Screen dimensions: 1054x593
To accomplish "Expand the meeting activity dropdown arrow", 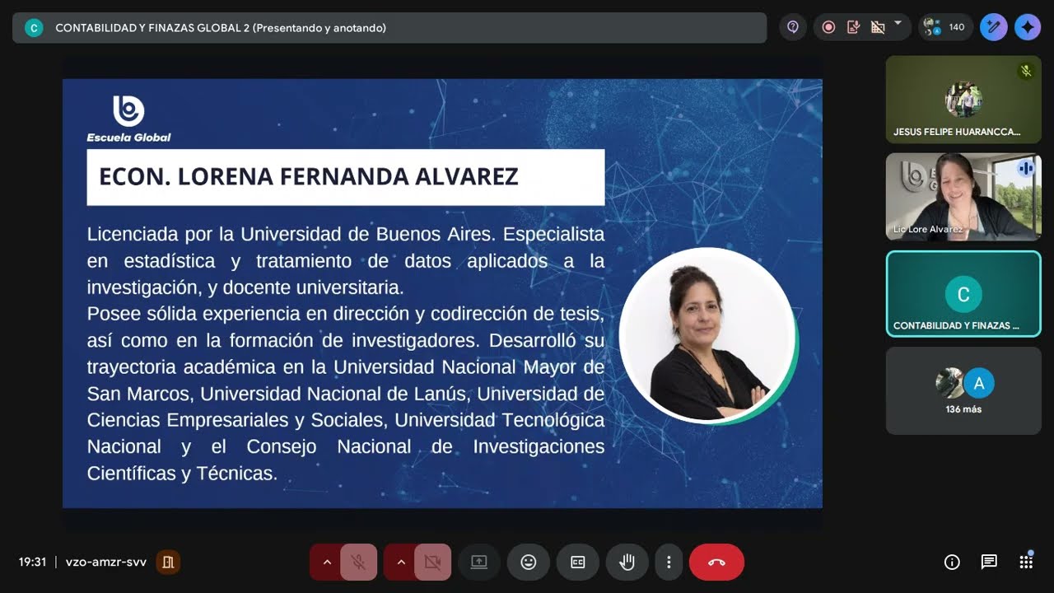I will point(898,24).
